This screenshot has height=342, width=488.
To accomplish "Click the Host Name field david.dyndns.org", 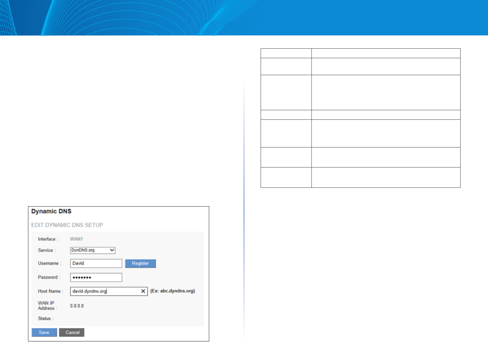I will (109, 291).
